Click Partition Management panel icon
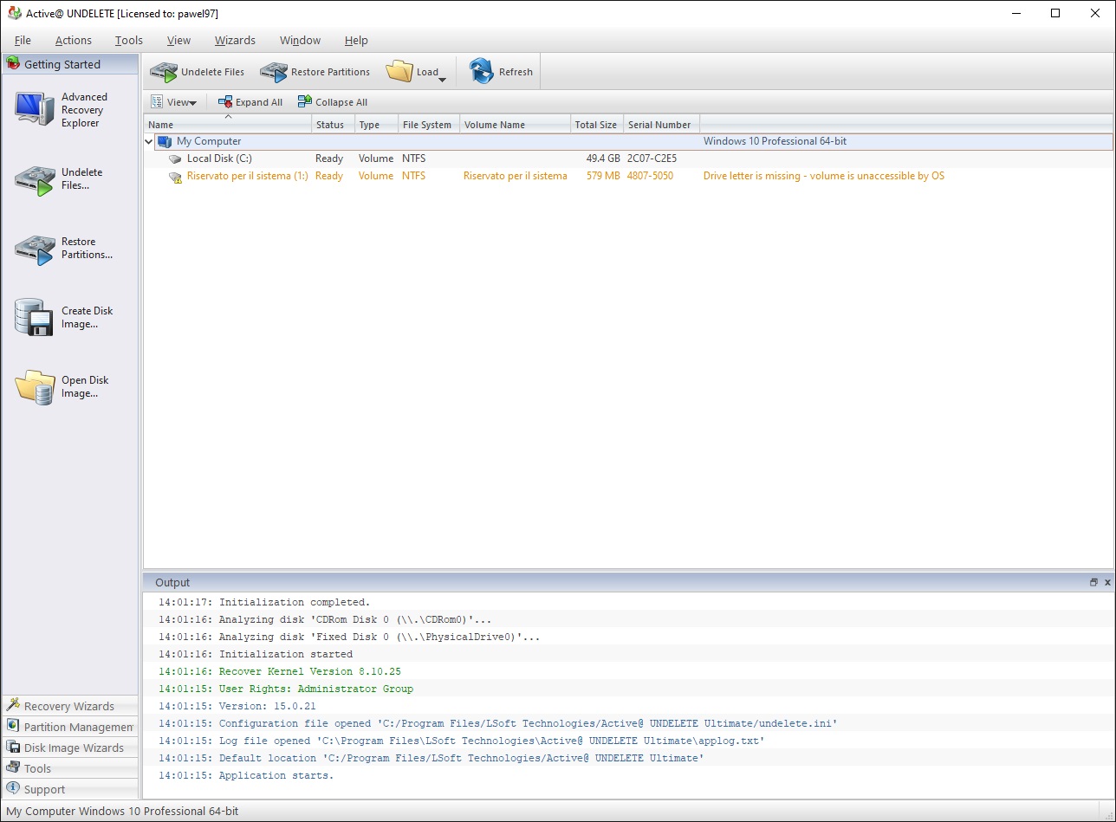This screenshot has height=822, width=1116. (13, 726)
